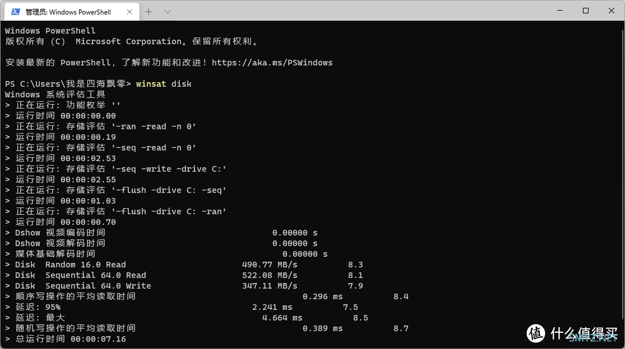Click the PowerShell icon in the tab
The height and width of the screenshot is (349, 625).
(x=16, y=12)
